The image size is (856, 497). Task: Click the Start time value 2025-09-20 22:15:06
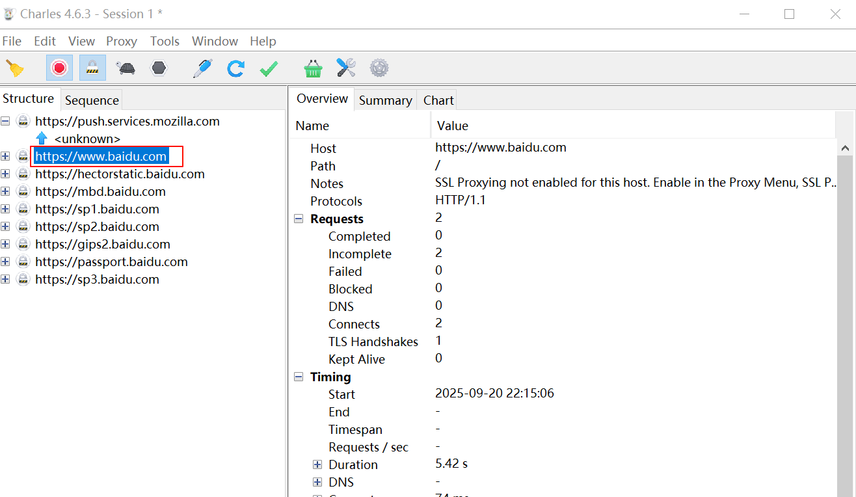(x=494, y=394)
